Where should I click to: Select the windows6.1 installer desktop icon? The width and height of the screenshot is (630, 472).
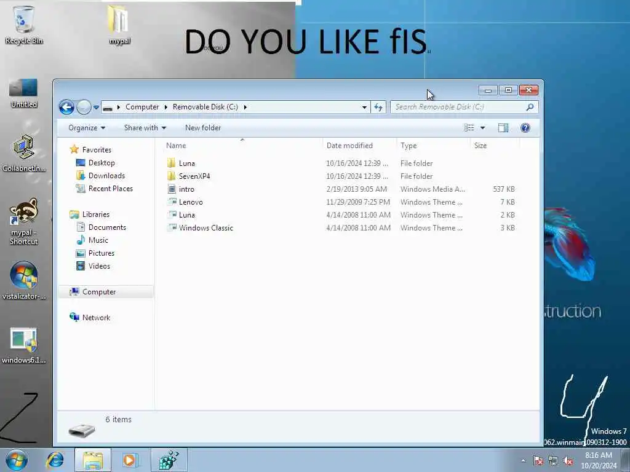pyautogui.click(x=24, y=346)
